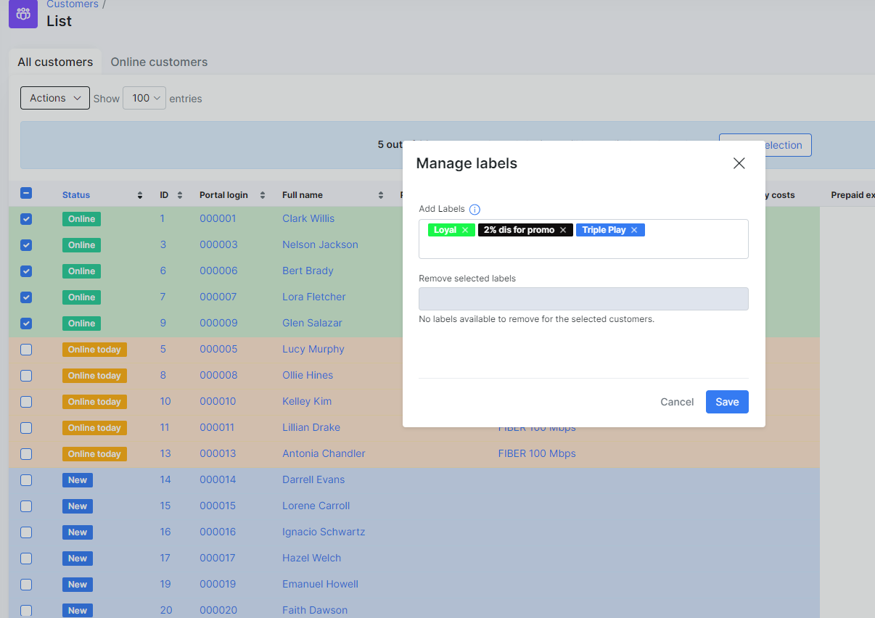Click the Remove selected labels field
Screen dimensions: 875x618
tap(583, 299)
